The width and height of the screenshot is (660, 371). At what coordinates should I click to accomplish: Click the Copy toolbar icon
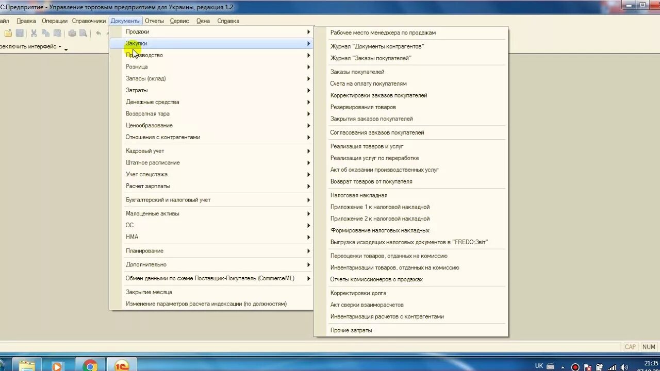click(45, 33)
